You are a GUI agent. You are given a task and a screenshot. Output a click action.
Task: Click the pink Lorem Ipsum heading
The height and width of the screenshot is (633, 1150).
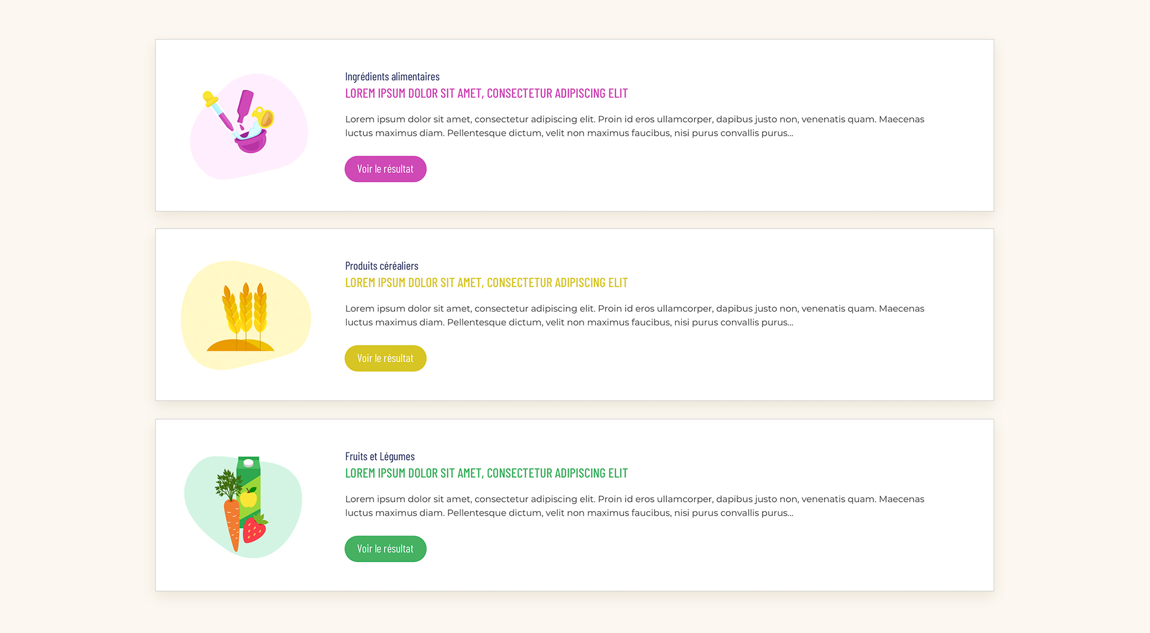(x=486, y=93)
